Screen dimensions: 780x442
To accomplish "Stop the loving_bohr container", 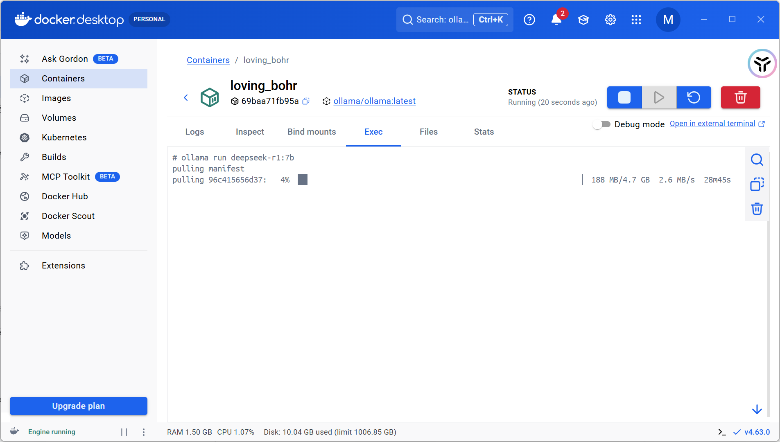I will tap(624, 97).
